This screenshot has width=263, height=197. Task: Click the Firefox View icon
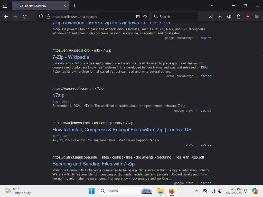pos(5,6)
